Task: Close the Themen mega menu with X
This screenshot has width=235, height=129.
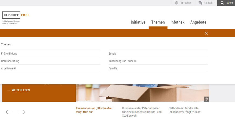Action: (206, 33)
